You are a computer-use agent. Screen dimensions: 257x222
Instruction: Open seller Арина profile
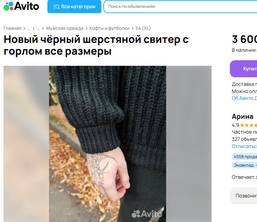point(243,117)
